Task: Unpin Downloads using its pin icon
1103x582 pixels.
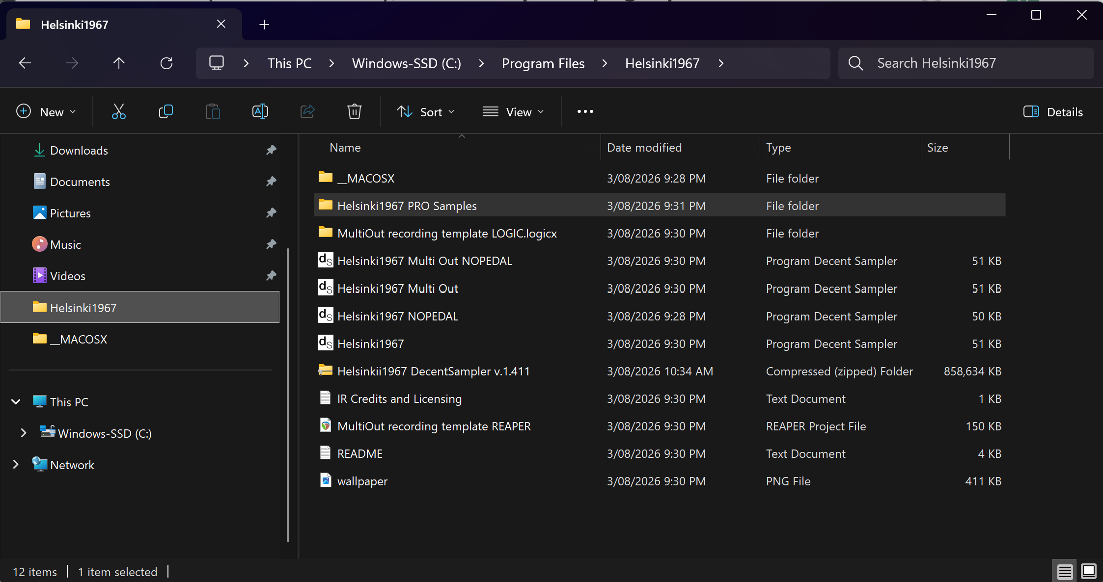Action: pyautogui.click(x=271, y=150)
